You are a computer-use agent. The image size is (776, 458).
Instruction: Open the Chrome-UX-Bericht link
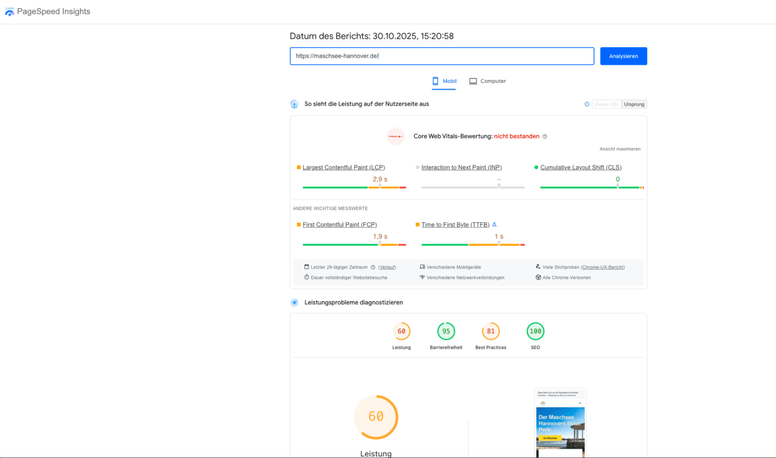pyautogui.click(x=603, y=266)
